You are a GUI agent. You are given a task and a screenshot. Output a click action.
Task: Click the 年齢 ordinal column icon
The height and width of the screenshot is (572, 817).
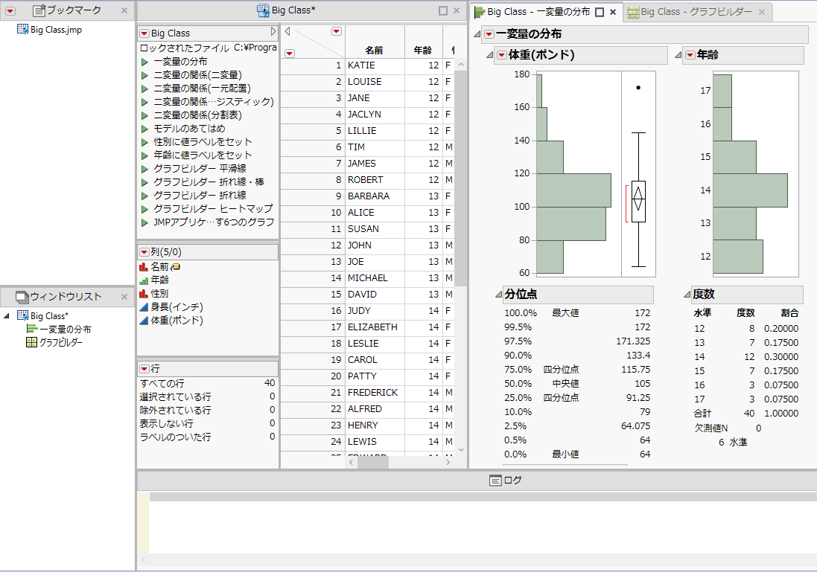coord(144,280)
